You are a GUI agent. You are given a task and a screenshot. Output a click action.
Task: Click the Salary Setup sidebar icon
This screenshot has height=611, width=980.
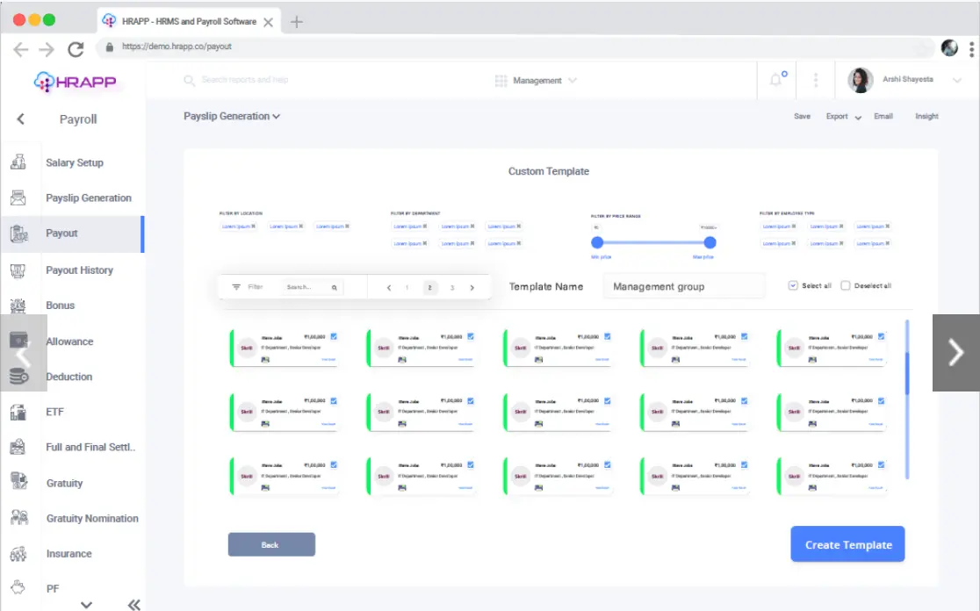[x=18, y=162]
